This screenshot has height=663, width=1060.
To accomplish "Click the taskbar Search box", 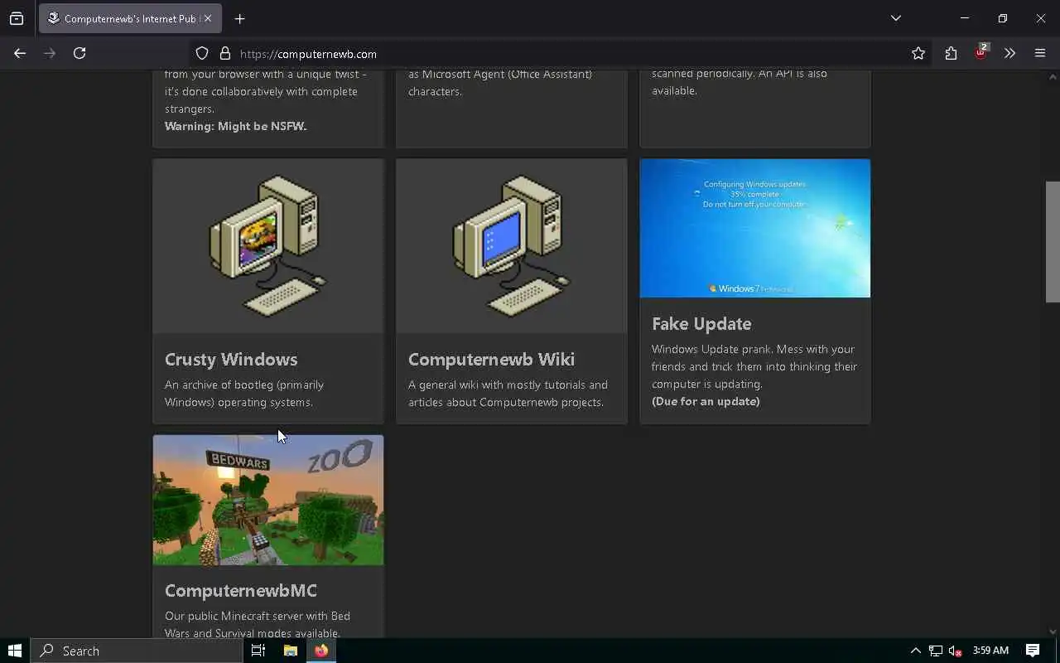I will point(137,651).
